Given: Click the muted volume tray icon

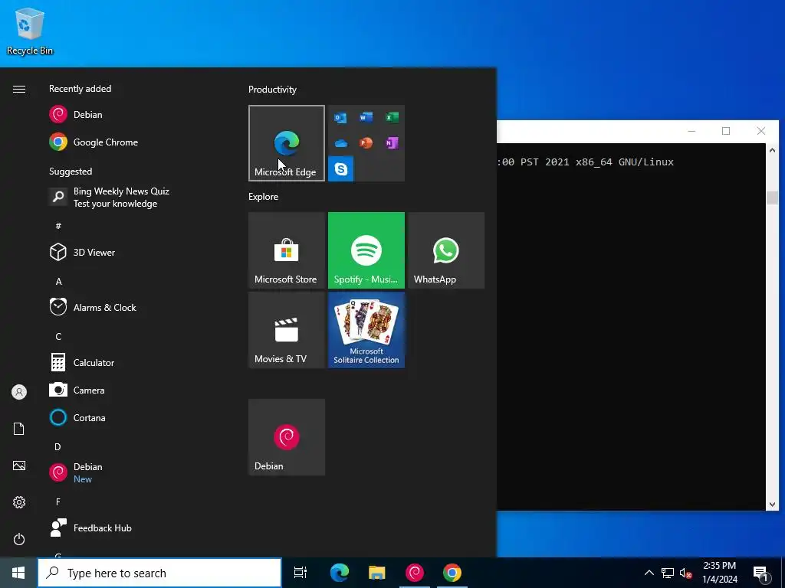Looking at the screenshot, I should [x=685, y=573].
